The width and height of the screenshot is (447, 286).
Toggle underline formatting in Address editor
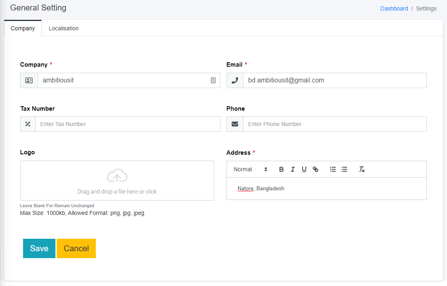(x=304, y=169)
